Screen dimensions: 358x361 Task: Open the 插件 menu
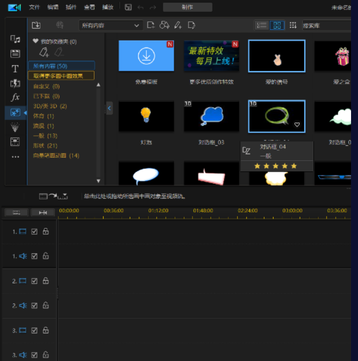point(71,7)
